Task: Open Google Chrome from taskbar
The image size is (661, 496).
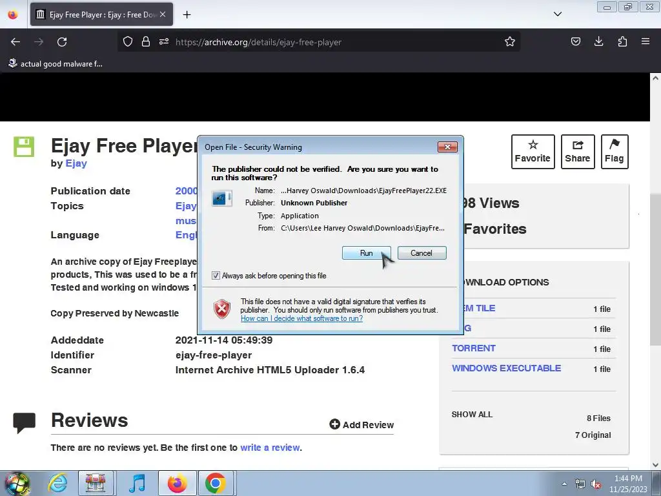Action: pos(216,483)
